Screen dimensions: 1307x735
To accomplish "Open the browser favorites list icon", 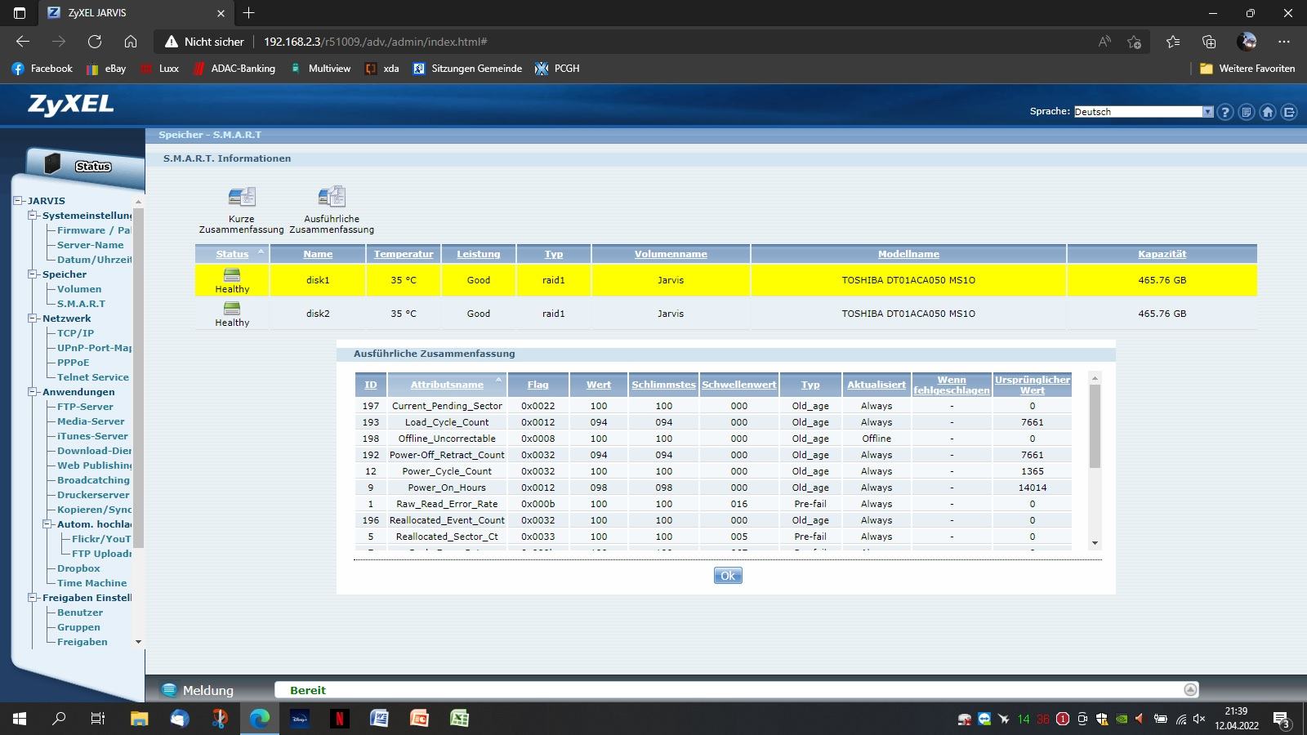I will pyautogui.click(x=1173, y=42).
